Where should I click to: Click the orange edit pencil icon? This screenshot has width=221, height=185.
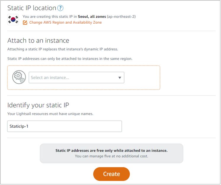[x=25, y=22]
